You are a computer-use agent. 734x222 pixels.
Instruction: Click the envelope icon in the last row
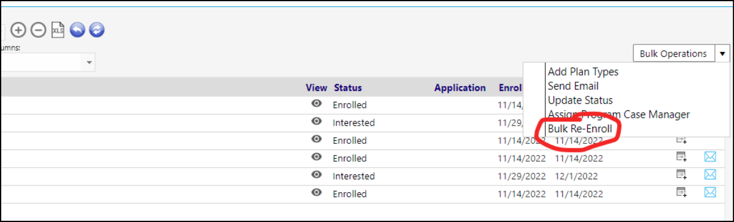(710, 192)
